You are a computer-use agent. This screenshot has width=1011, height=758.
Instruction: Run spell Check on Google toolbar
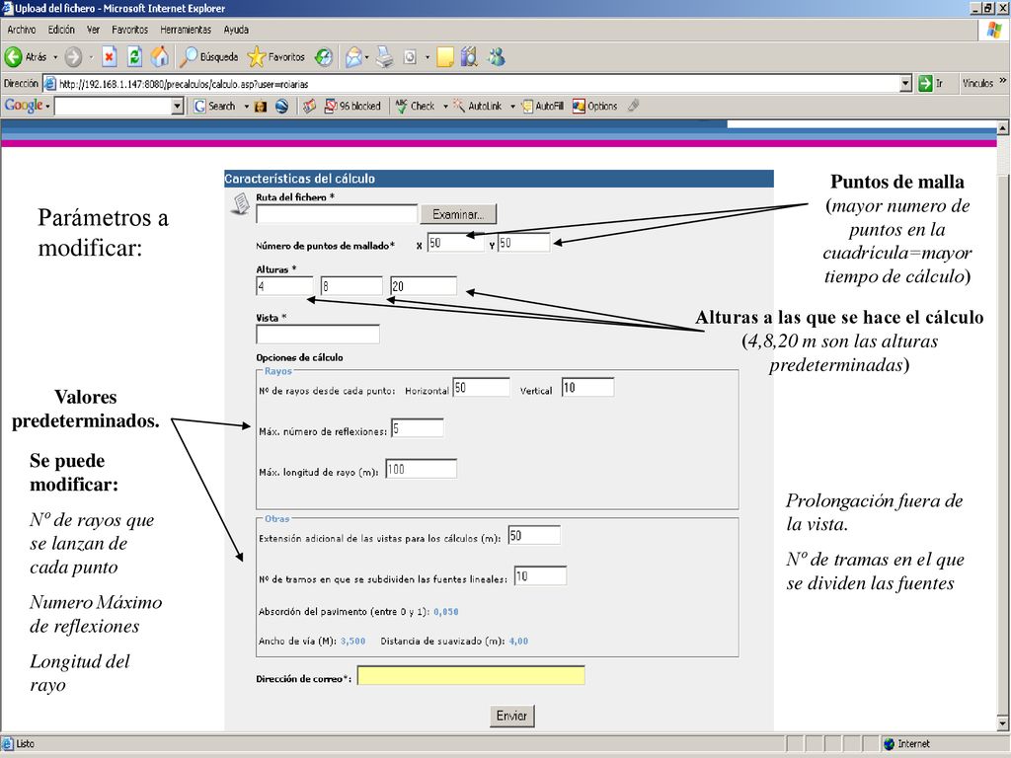[x=415, y=107]
